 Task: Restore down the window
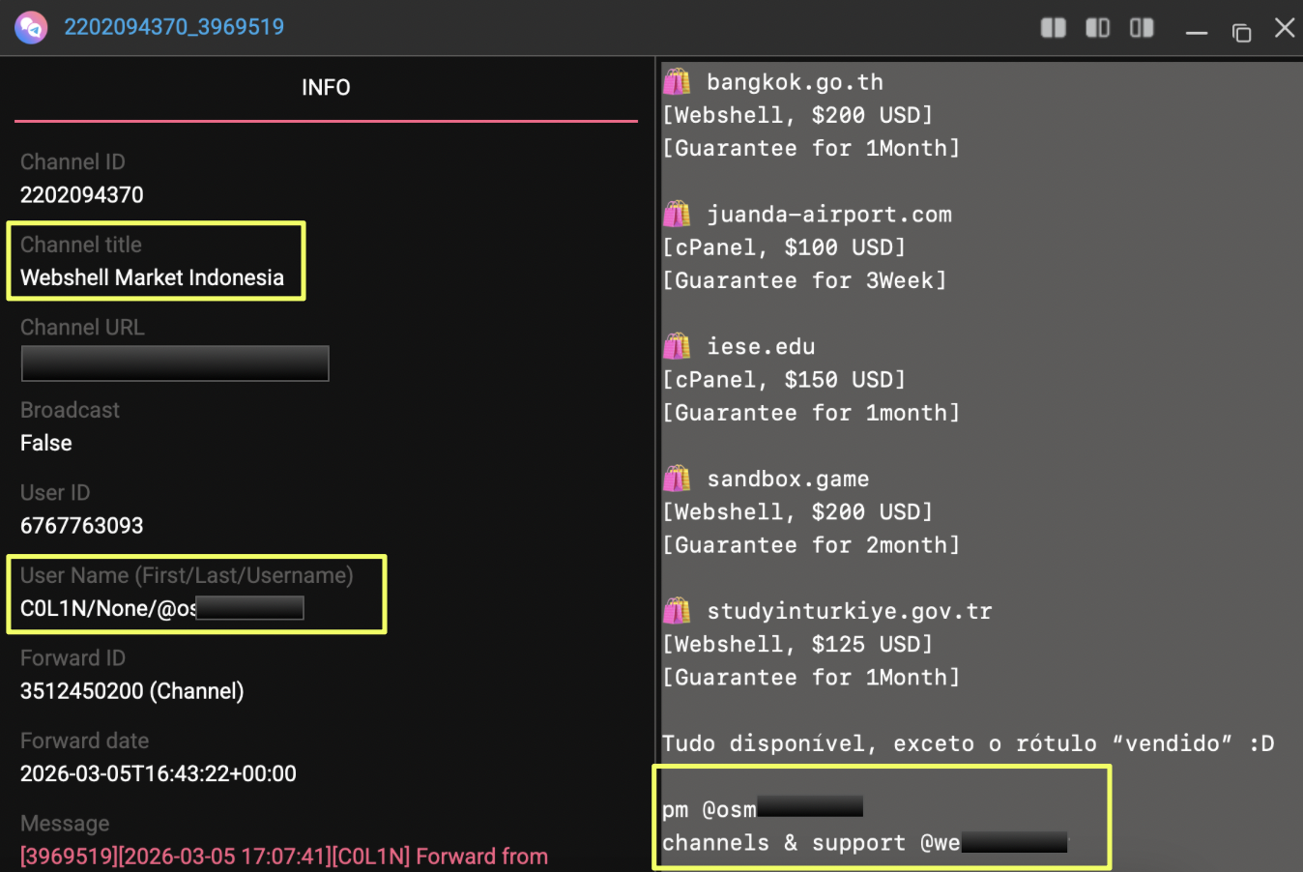click(x=1241, y=33)
